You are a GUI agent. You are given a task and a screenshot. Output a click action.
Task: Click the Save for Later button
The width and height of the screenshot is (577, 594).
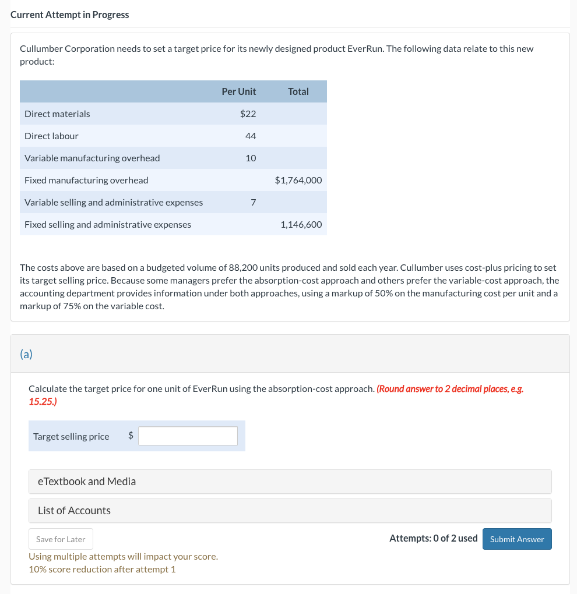click(61, 539)
